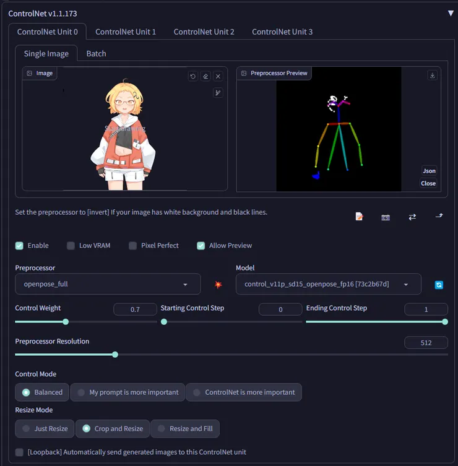Screen dimensions: 458x466
Task: Click the Starting Control Step value field
Action: pos(280,309)
